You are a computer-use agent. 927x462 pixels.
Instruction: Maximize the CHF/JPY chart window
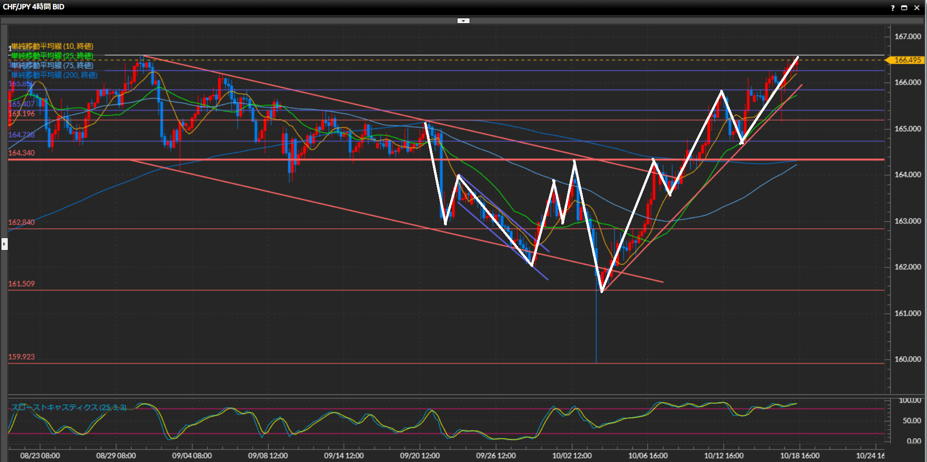(904, 8)
